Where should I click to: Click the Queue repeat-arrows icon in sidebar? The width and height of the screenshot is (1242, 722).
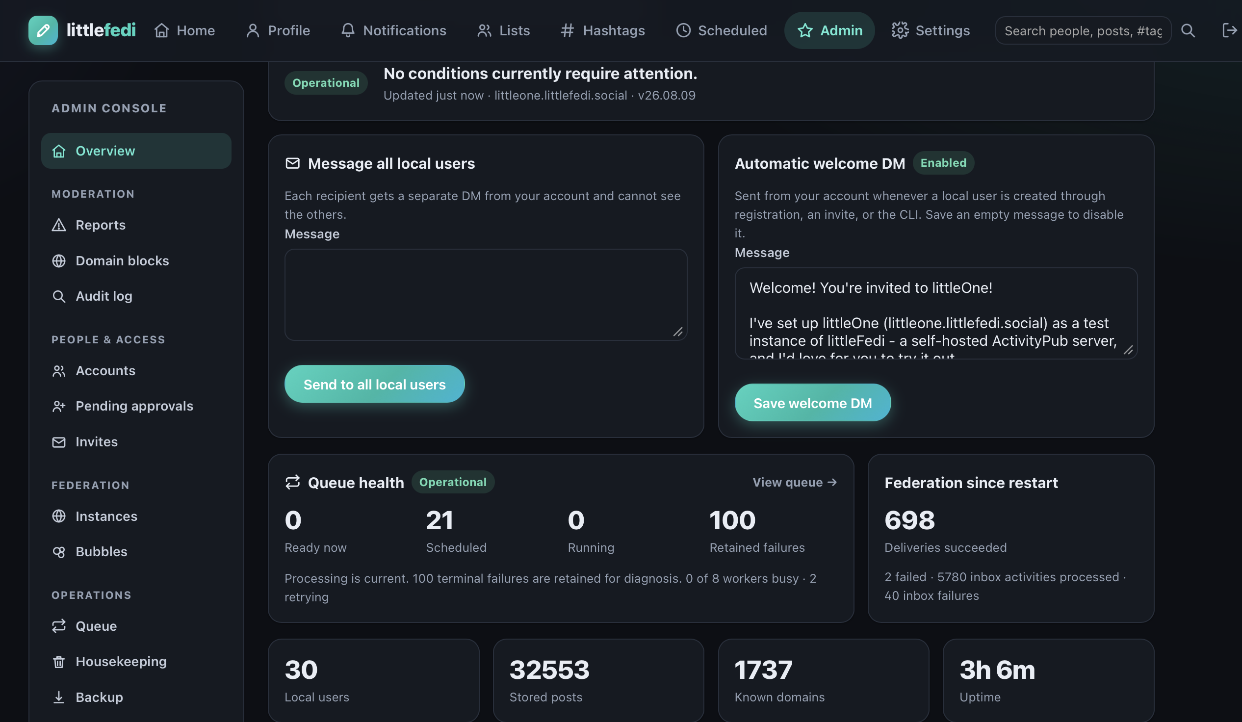pos(59,626)
